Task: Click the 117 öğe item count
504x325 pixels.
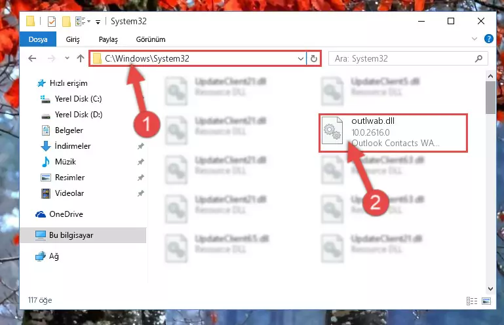Action: 40,300
